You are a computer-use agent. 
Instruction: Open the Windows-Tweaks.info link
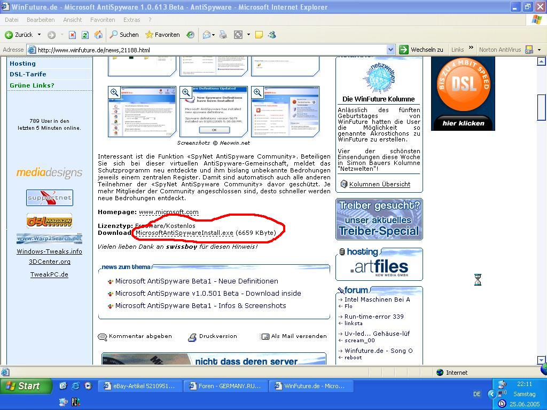click(x=50, y=251)
